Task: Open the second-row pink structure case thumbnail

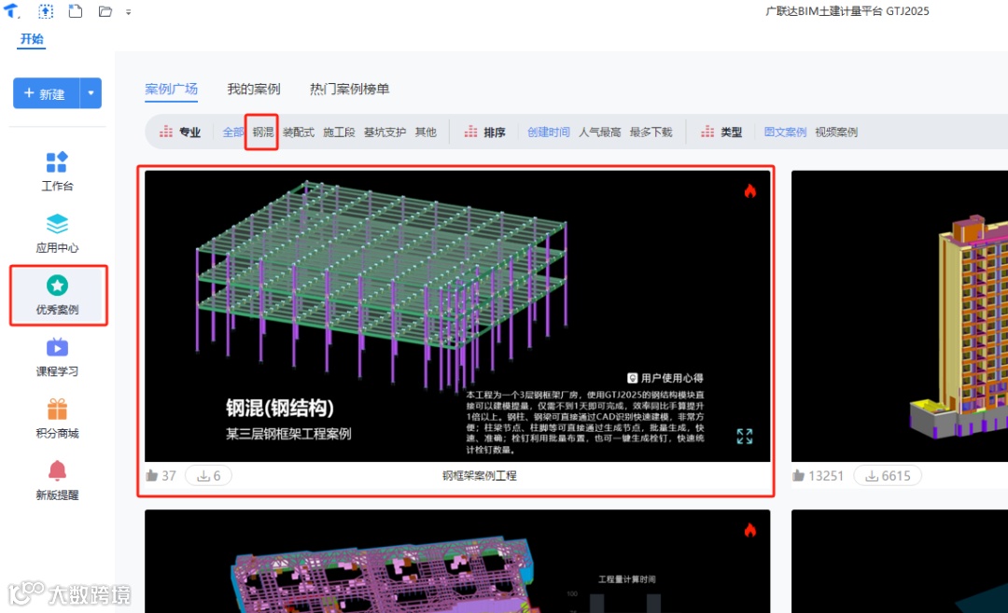Action: pyautogui.click(x=457, y=561)
